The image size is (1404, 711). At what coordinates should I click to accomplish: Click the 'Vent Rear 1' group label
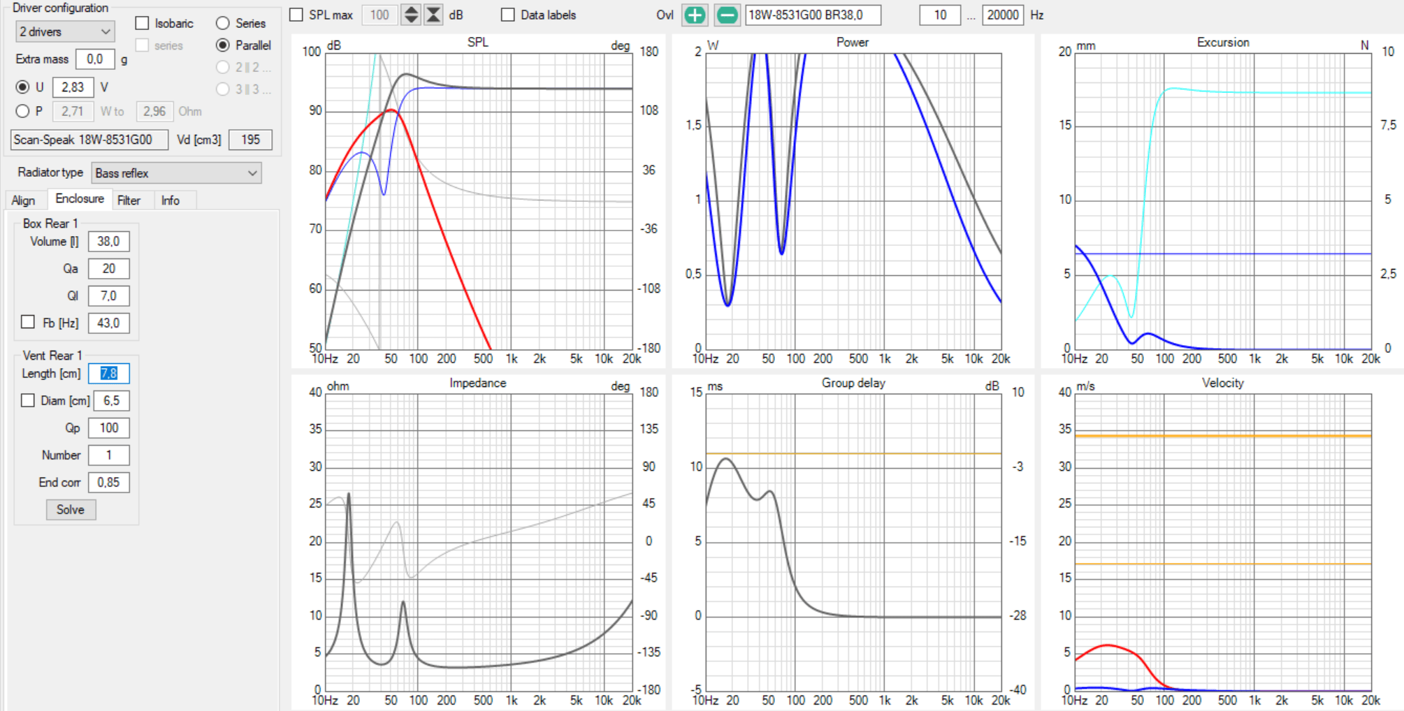pyautogui.click(x=52, y=355)
